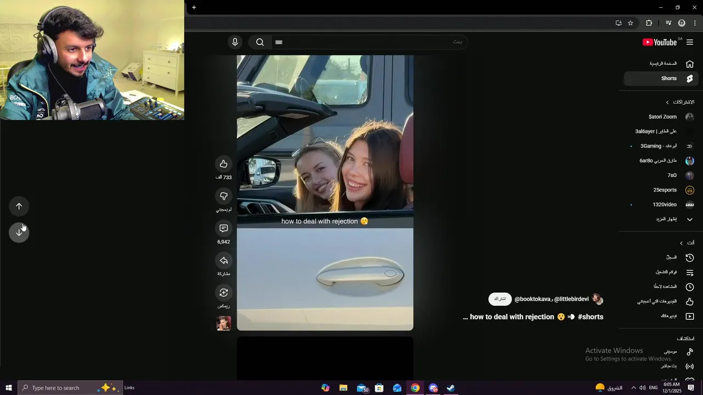Click the search magnifier button
This screenshot has height=395, width=703.
(x=260, y=42)
